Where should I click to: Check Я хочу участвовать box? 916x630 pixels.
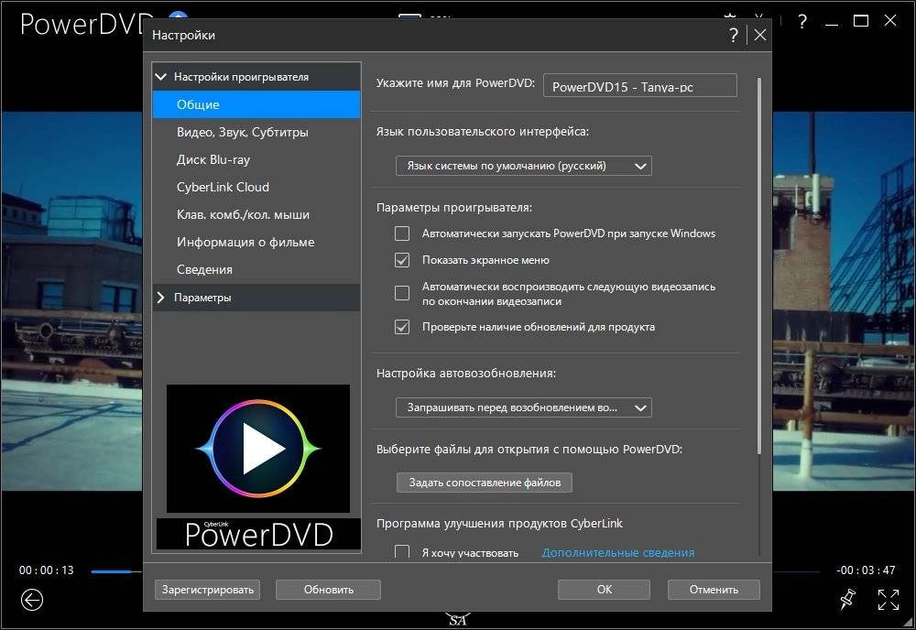402,552
